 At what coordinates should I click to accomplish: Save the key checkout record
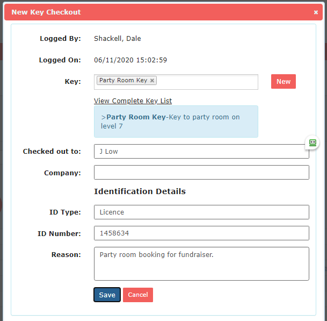[x=107, y=295]
